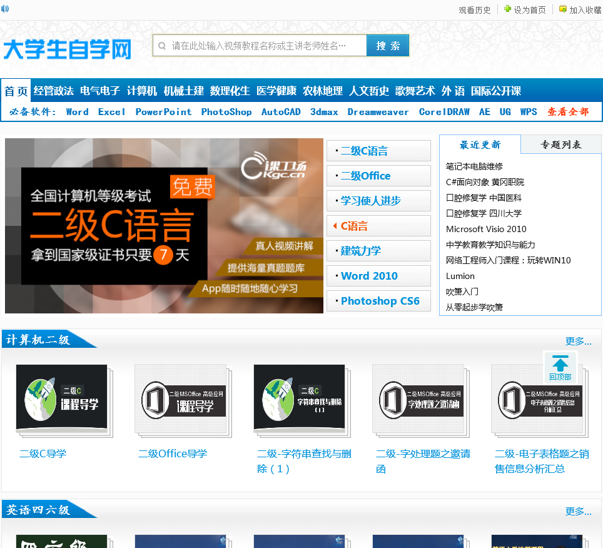This screenshot has width=603, height=548.
Task: Open 国际公开课 category
Action: [x=496, y=91]
